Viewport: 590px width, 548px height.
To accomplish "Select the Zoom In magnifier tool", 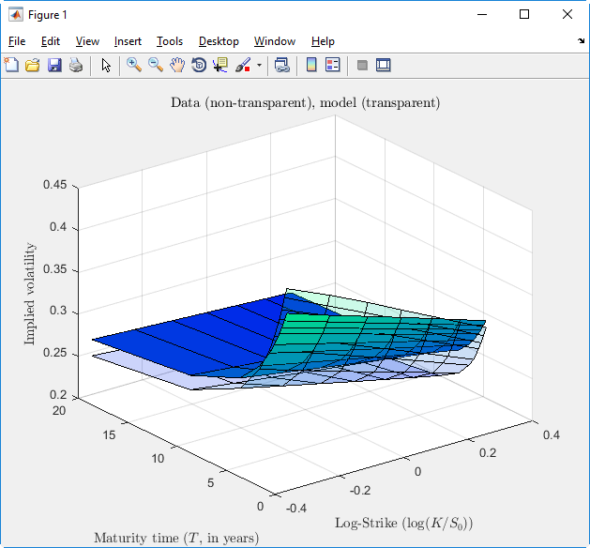I will (134, 65).
